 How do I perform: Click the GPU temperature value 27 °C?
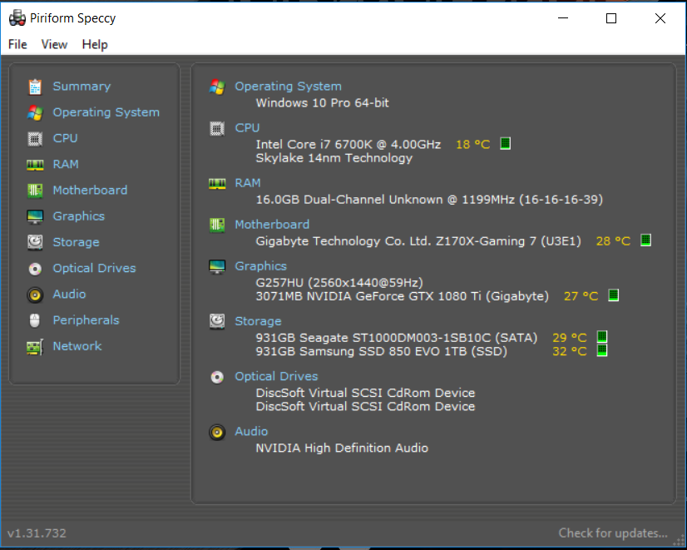[581, 296]
